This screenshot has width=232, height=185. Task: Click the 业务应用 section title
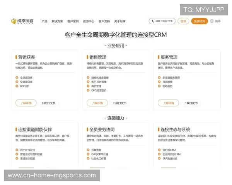tap(116, 45)
